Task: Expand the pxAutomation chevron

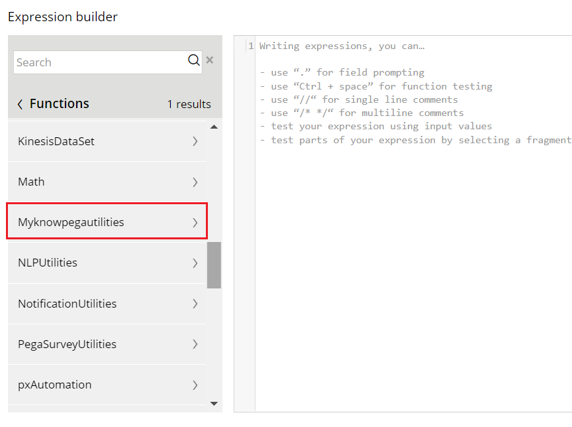Action: click(x=195, y=385)
